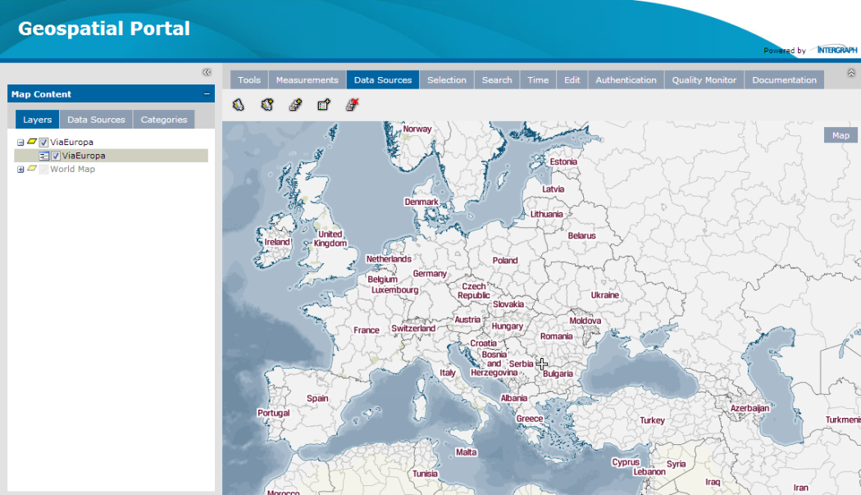
Task: Switch to the Measurements tab
Action: [307, 80]
